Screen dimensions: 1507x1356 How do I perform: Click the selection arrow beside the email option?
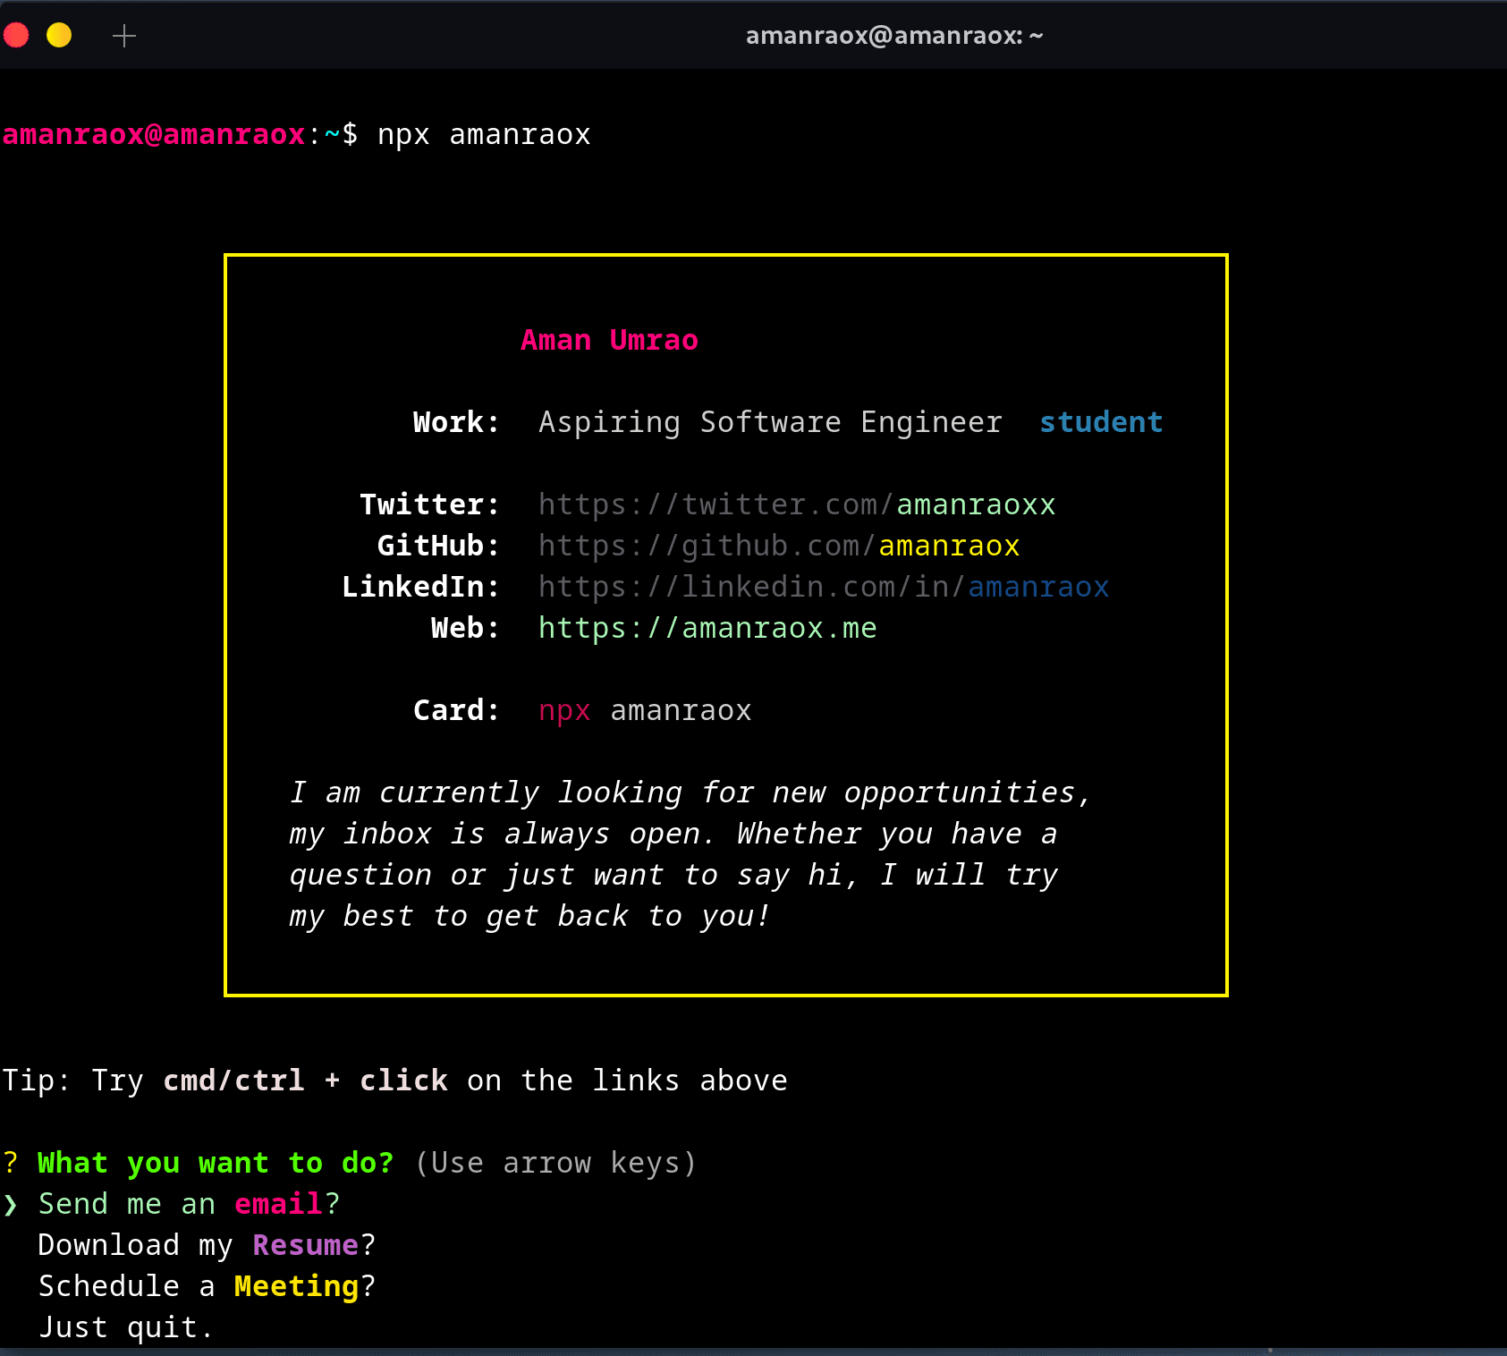point(11,1205)
